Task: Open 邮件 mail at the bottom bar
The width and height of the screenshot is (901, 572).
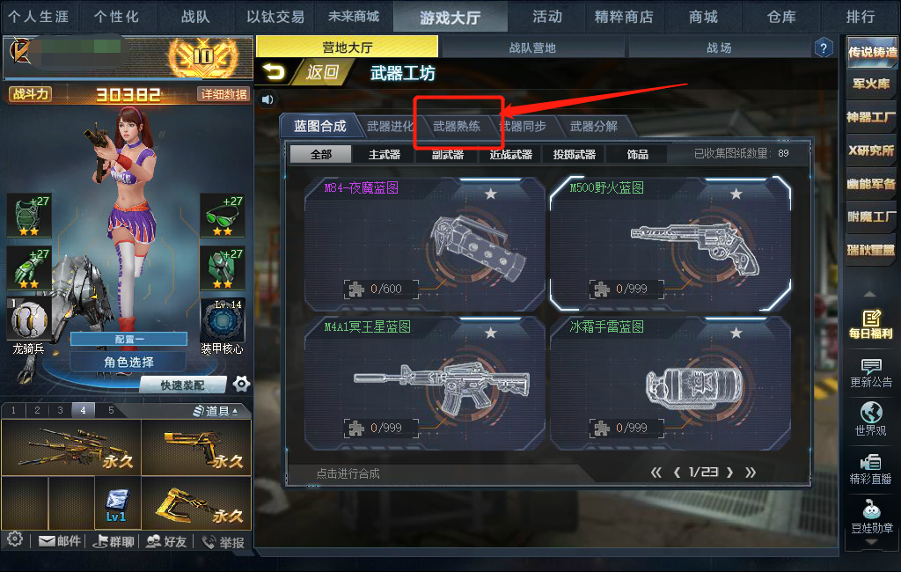Action: [x=59, y=541]
